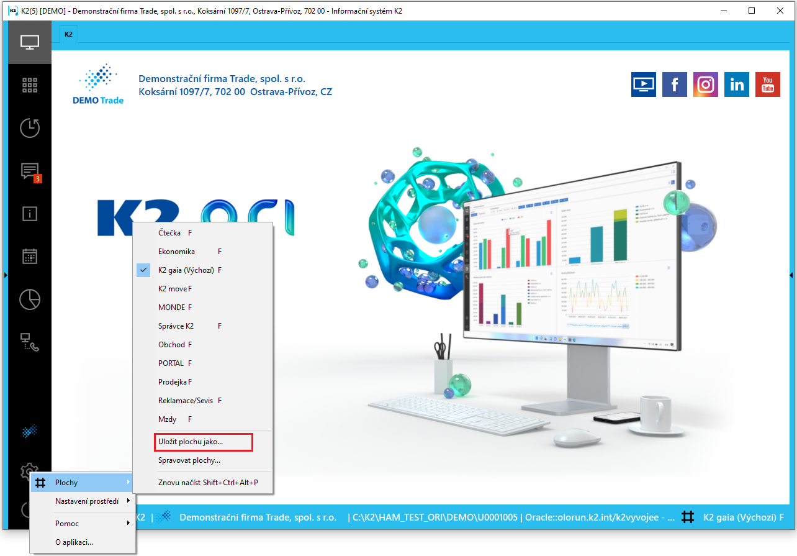Select the Prodejka desktop

pos(203,382)
